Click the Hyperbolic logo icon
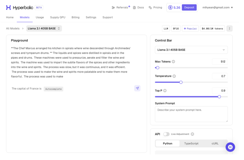The image size is (244, 160). pyautogui.click(x=8, y=8)
